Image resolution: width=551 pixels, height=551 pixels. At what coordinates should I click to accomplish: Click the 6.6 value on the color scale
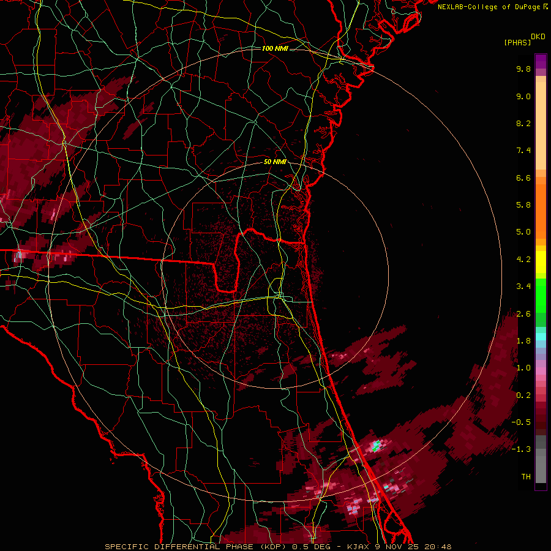pyautogui.click(x=523, y=178)
